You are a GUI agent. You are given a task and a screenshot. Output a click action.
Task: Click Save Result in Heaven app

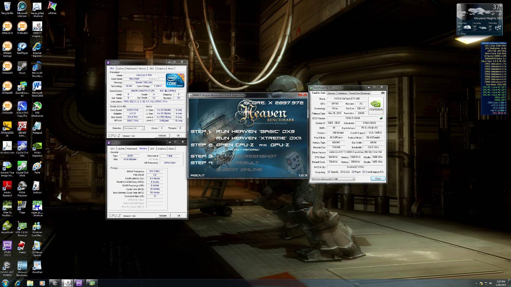point(237,163)
